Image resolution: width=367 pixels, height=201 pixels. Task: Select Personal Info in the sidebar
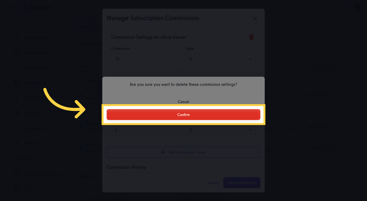click(36, 37)
